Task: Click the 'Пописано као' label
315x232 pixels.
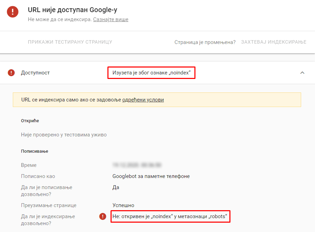Action: tap(38, 176)
